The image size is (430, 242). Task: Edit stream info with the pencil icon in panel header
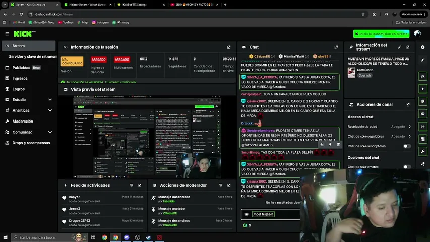(399, 47)
